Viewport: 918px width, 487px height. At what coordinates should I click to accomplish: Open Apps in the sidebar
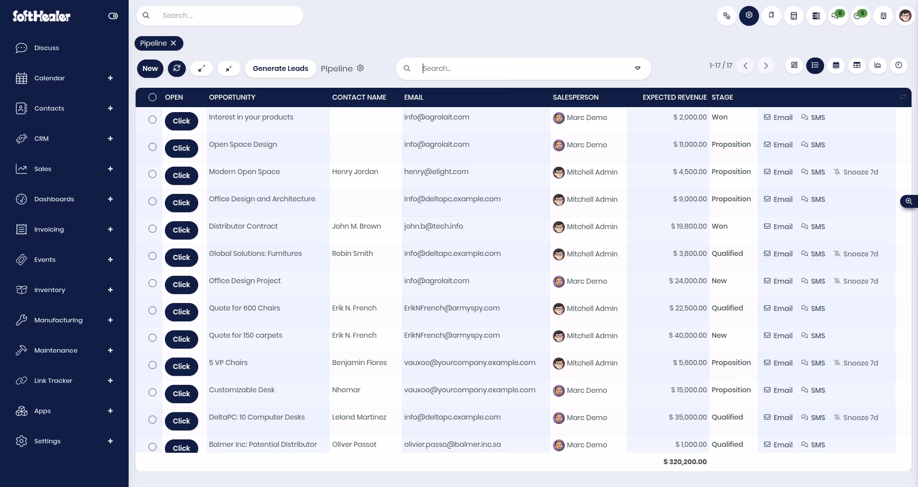point(42,411)
